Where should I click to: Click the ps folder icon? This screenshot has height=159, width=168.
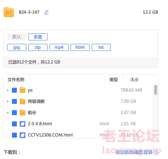[22, 90]
